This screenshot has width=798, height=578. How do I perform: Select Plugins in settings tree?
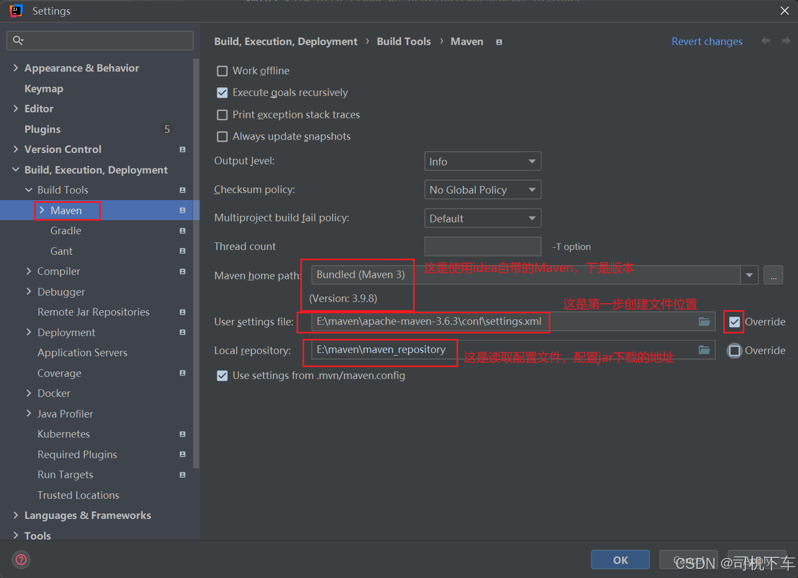tap(42, 129)
